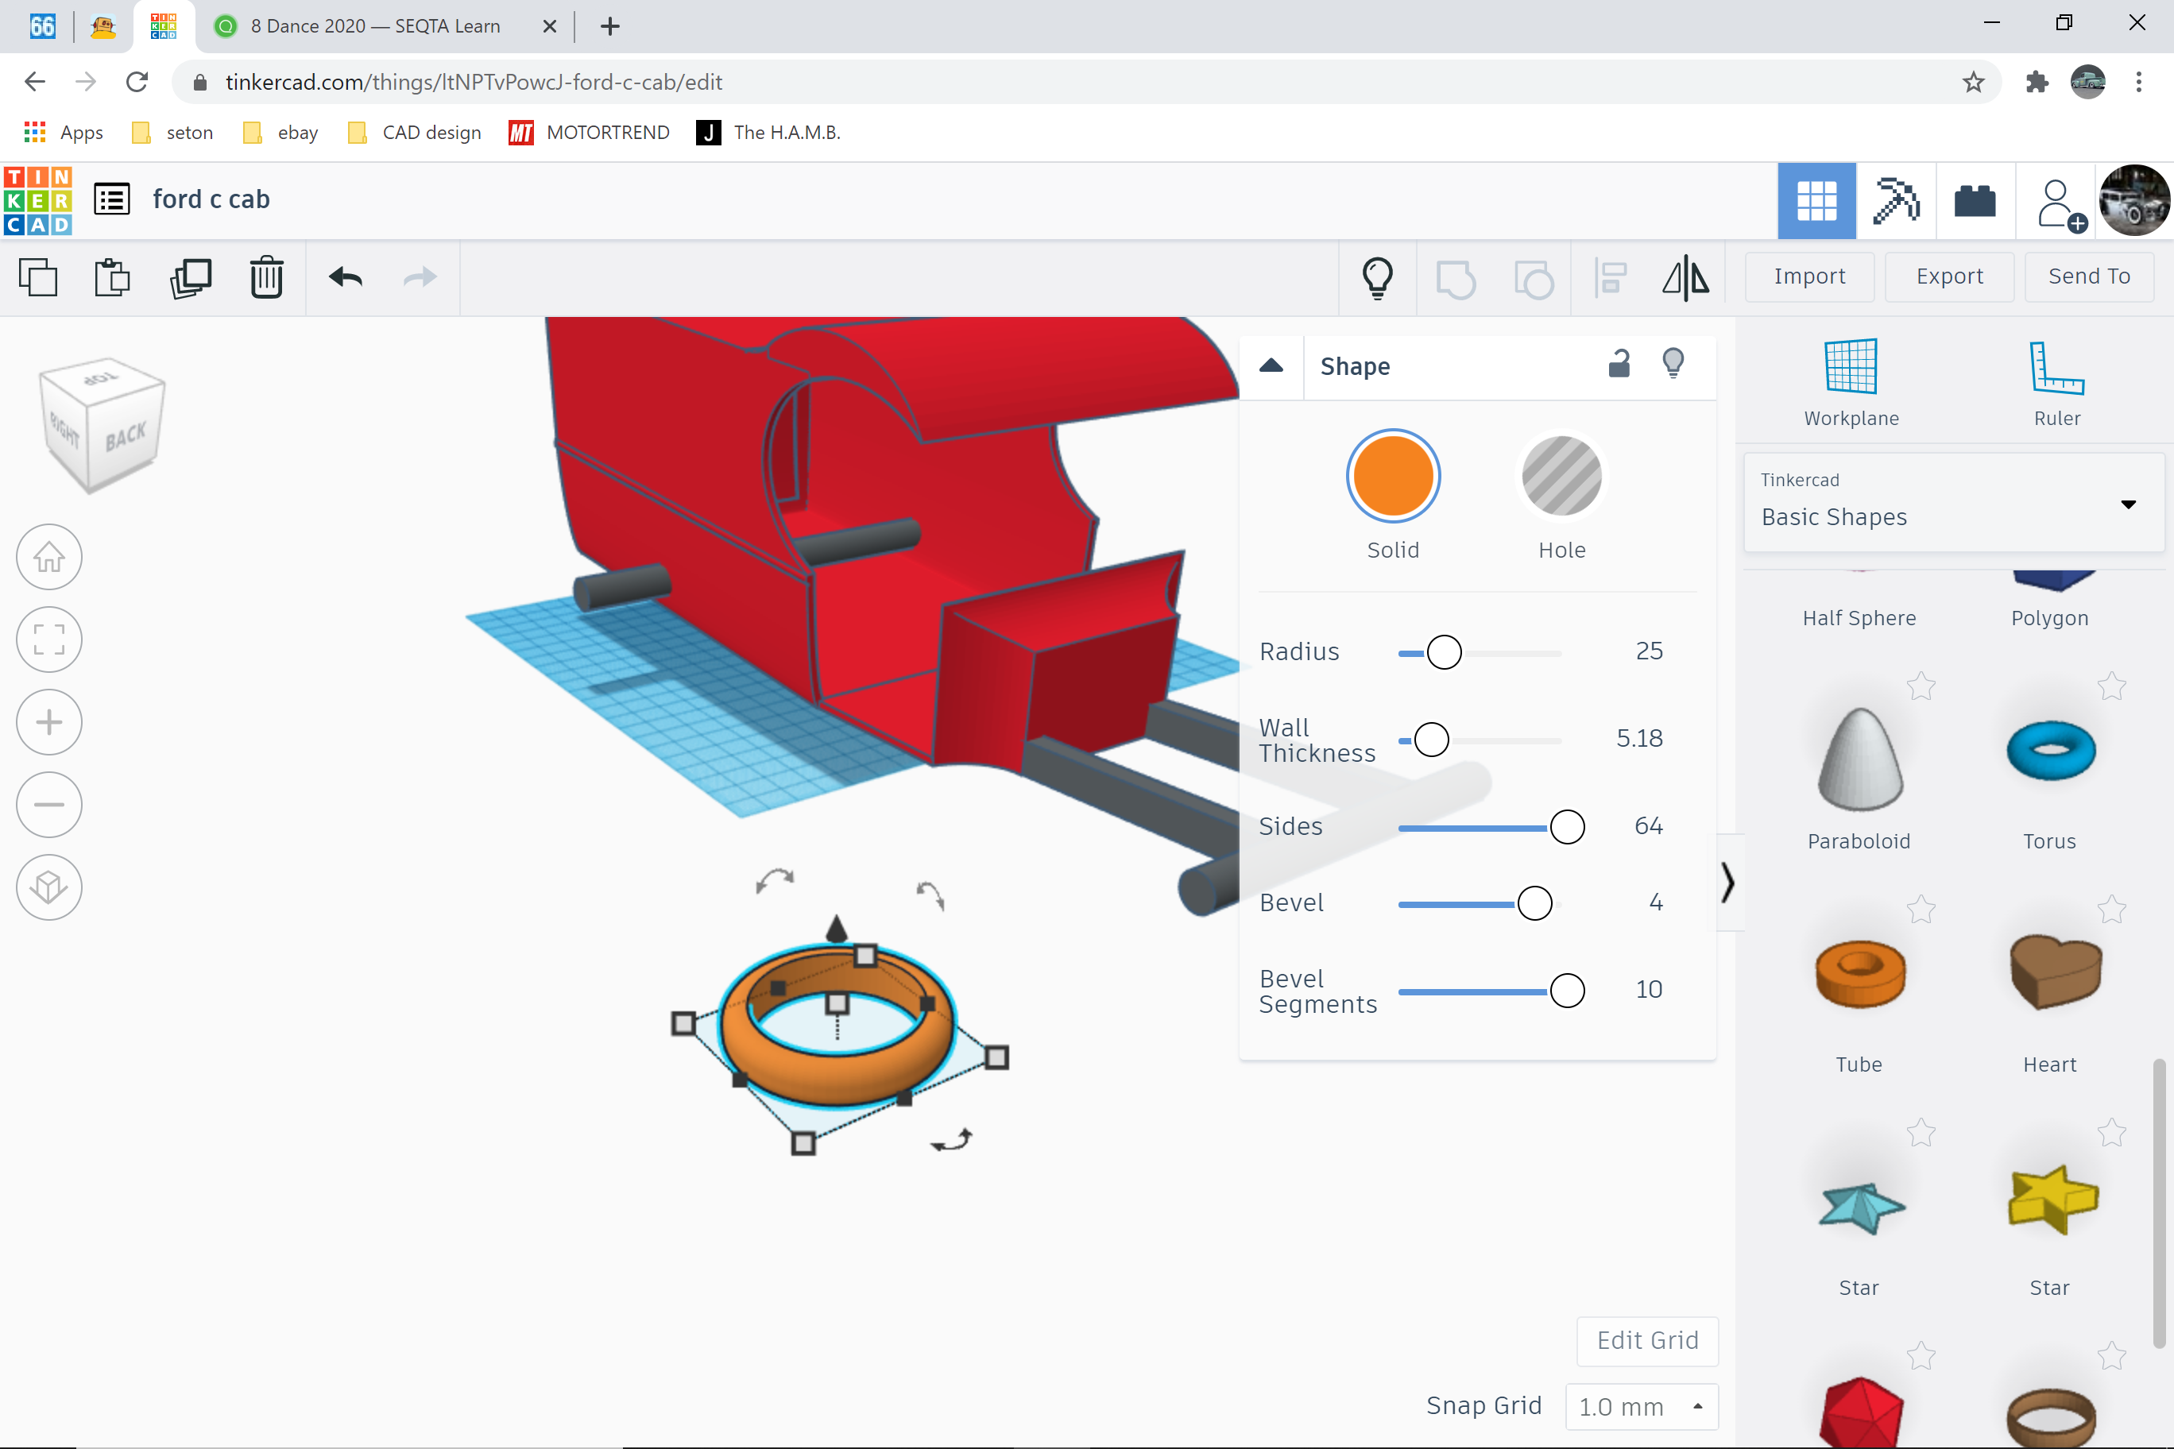Click the Home view button
Image resolution: width=2174 pixels, height=1449 pixels.
coord(49,557)
